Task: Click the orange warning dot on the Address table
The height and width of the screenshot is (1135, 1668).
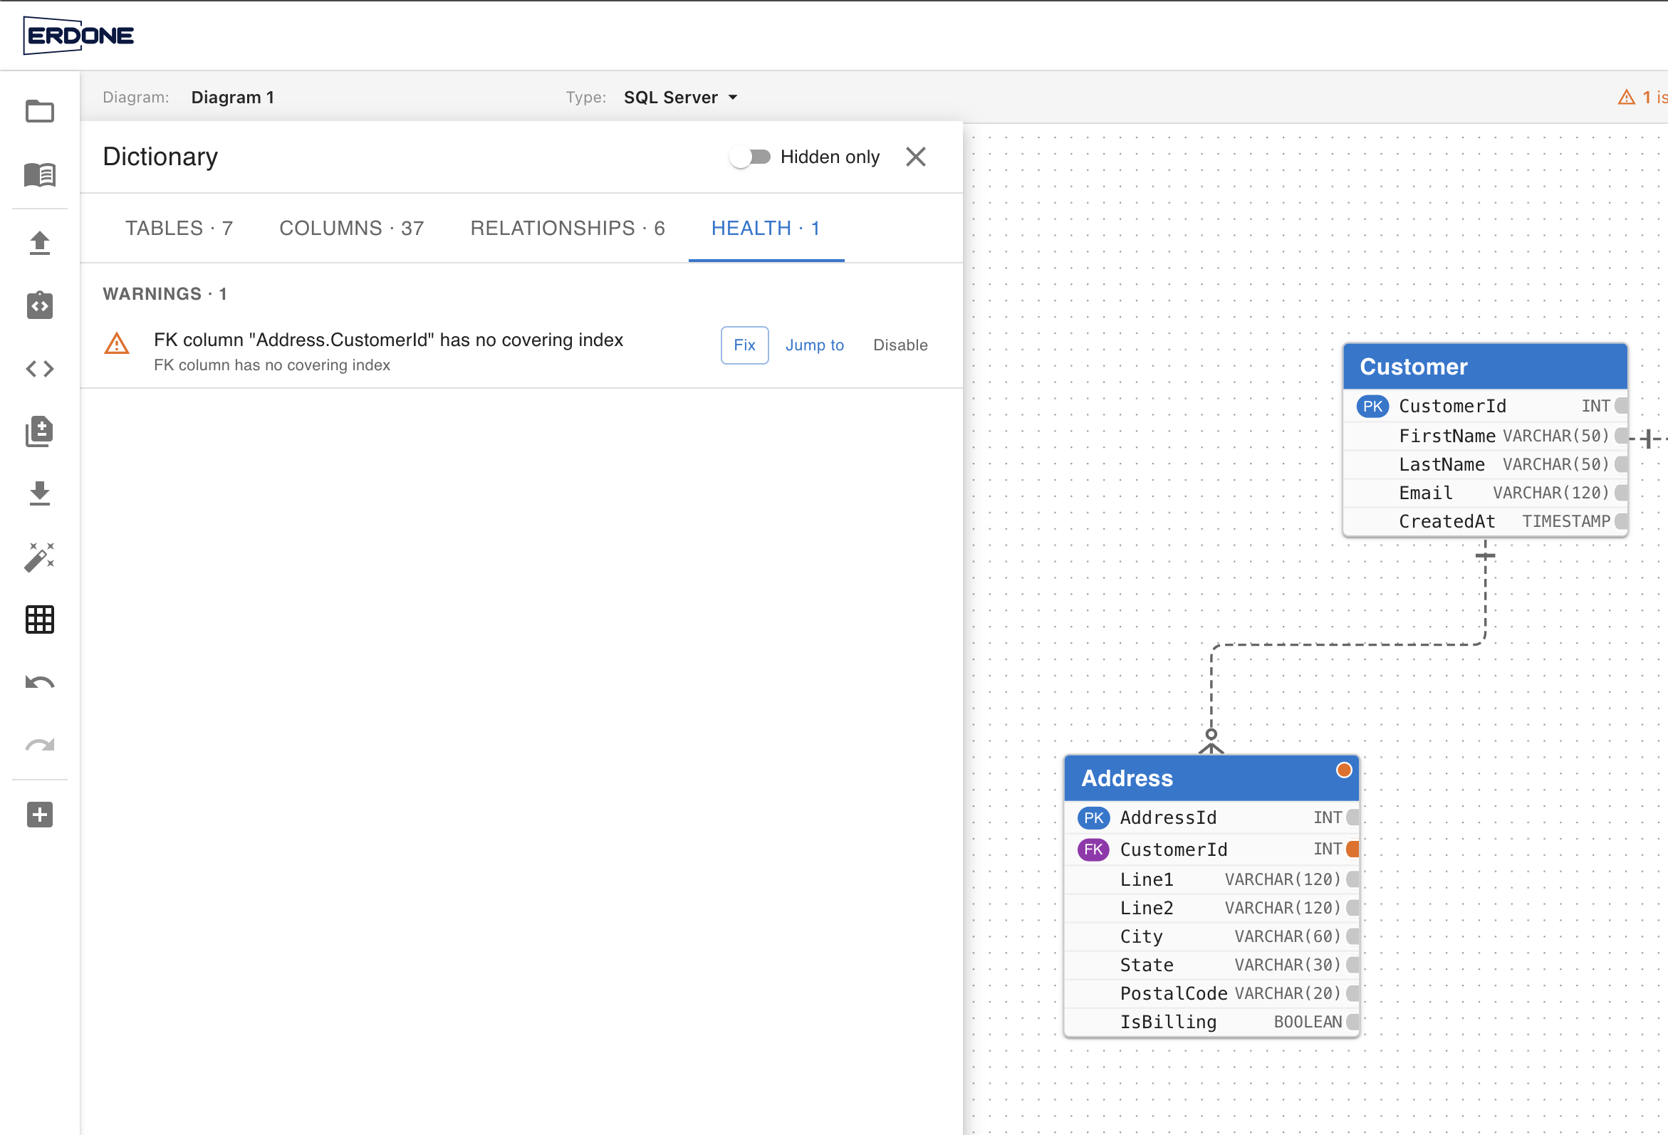Action: (x=1343, y=770)
